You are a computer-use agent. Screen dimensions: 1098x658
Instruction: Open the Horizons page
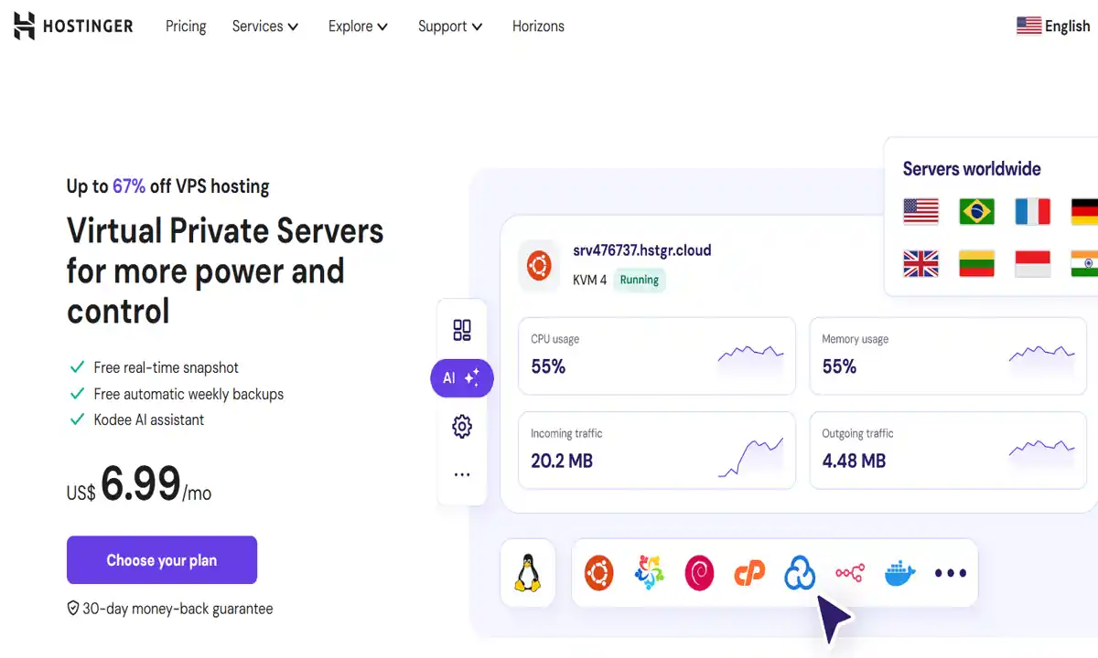click(538, 27)
